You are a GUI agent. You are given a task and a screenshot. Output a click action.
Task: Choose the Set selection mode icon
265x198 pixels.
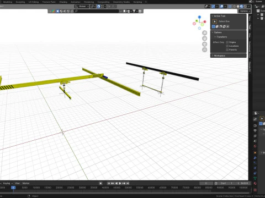(x=214, y=26)
